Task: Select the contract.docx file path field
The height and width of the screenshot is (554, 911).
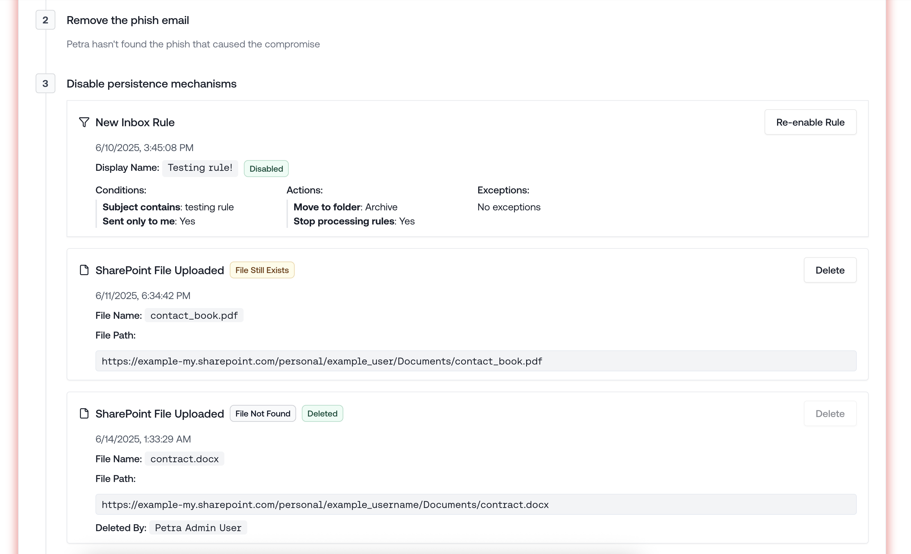Action: [476, 505]
